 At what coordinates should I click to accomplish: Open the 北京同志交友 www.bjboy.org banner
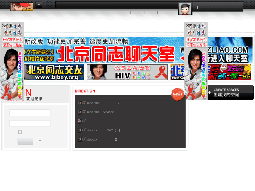54,72
